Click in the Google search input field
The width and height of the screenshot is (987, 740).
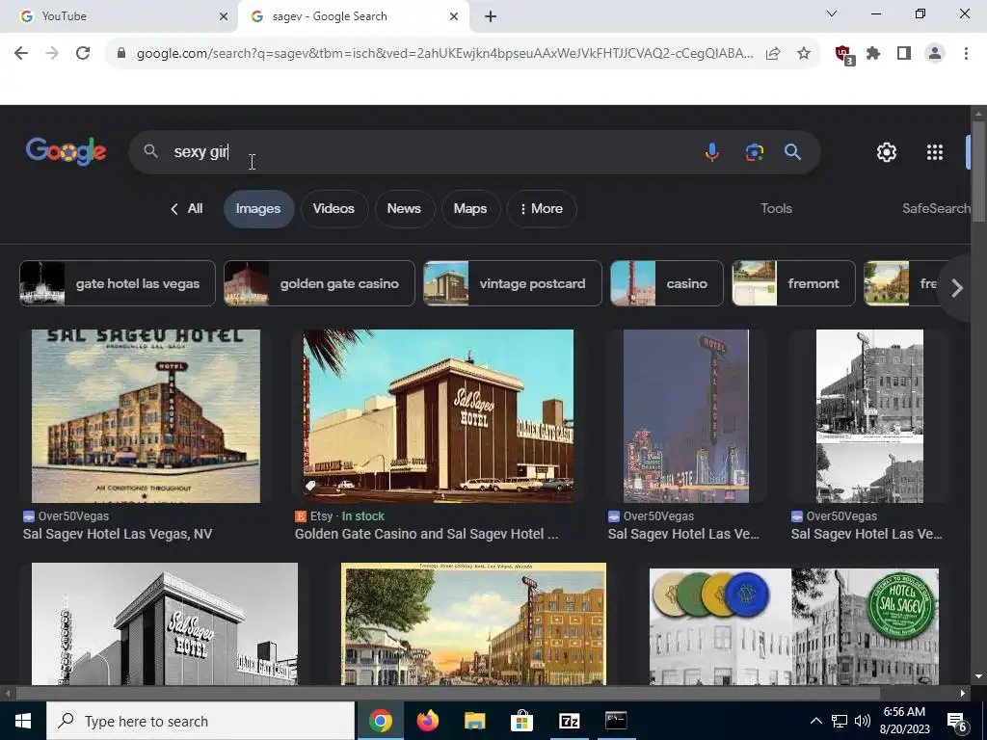coord(435,152)
